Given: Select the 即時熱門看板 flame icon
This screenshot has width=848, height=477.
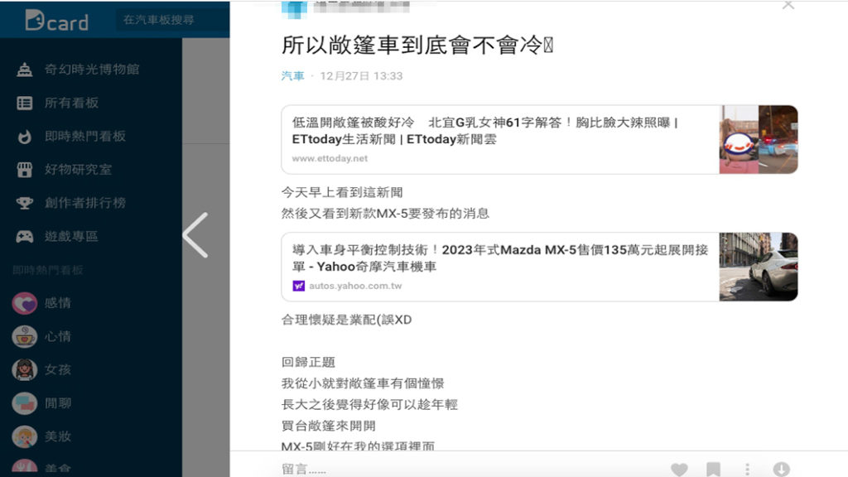Looking at the screenshot, I should tap(25, 137).
